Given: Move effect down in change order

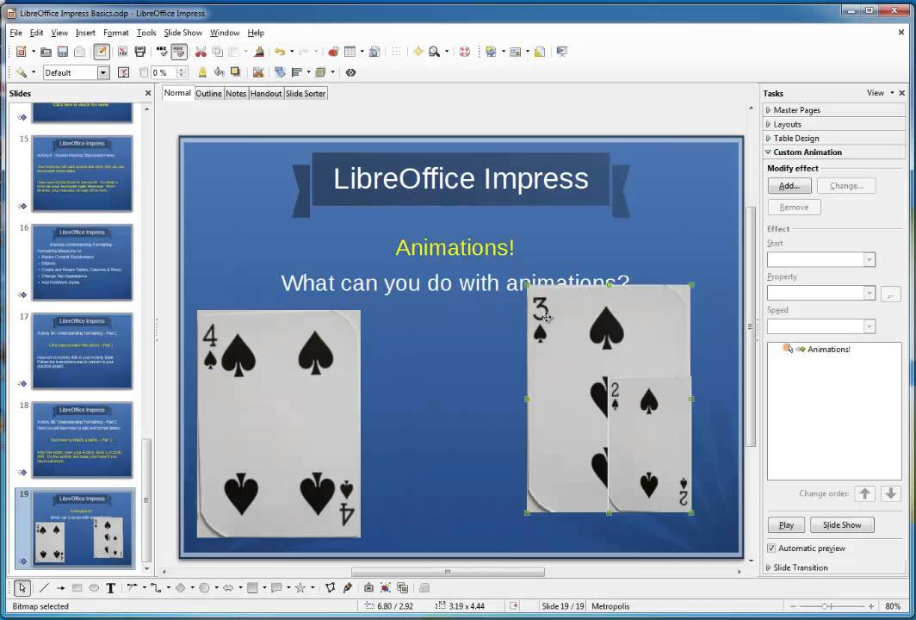Looking at the screenshot, I should pyautogui.click(x=891, y=493).
